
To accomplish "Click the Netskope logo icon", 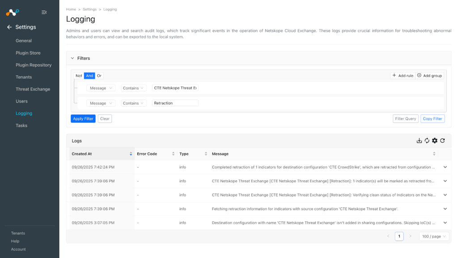I will [13, 12].
